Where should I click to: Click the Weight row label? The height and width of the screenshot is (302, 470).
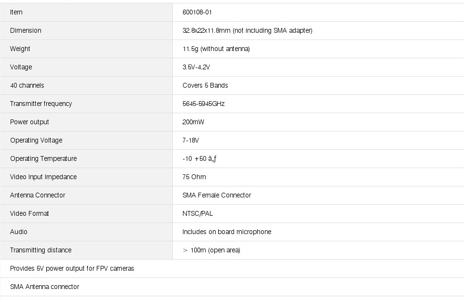pos(20,49)
